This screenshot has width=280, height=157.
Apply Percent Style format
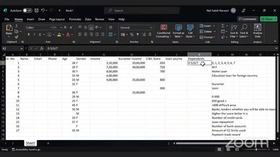tap(132, 34)
